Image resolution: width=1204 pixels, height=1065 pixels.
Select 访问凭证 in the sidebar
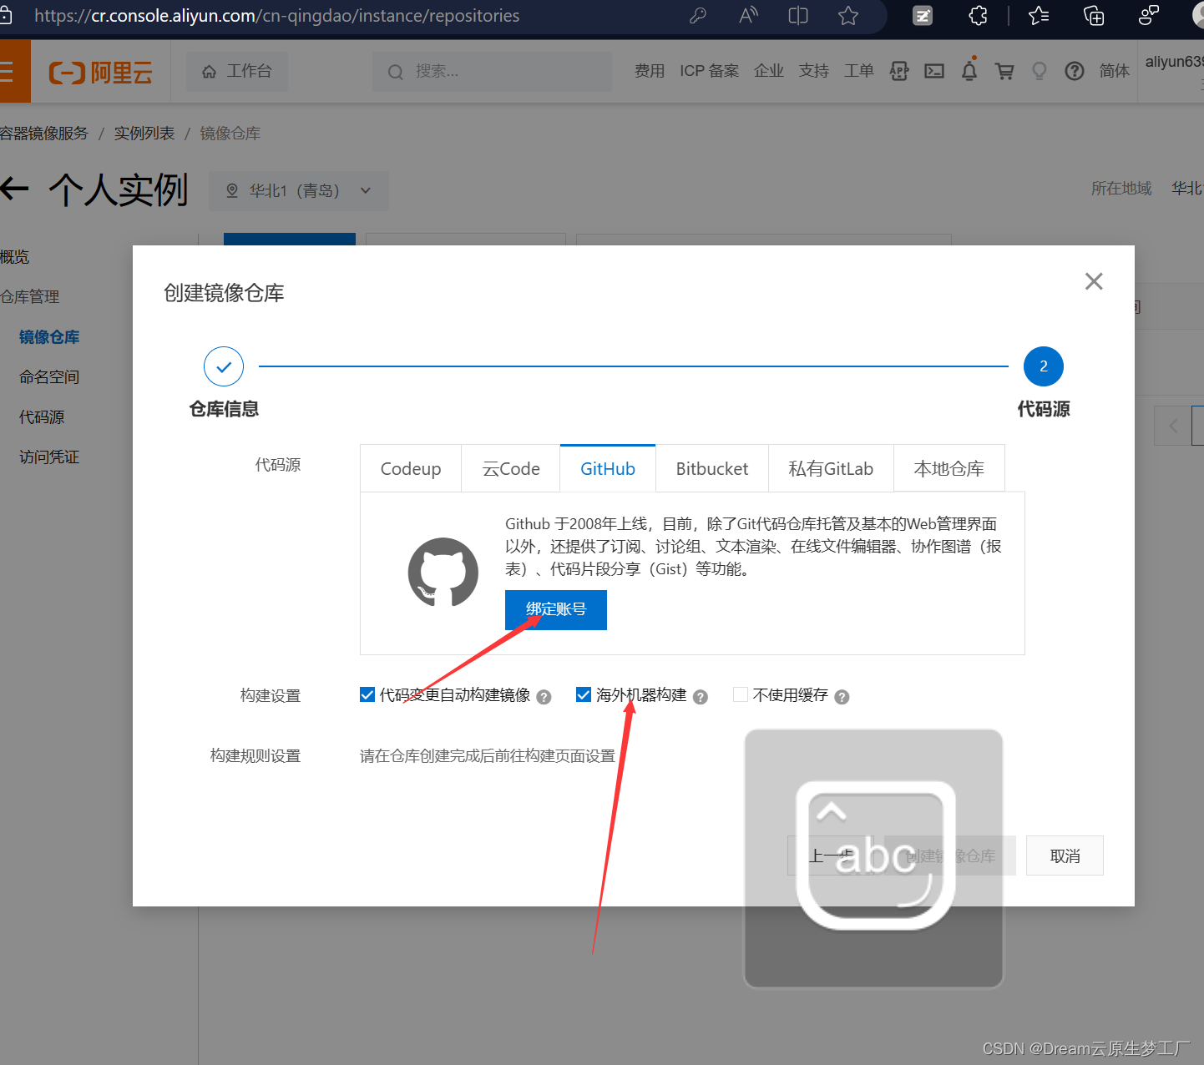[x=49, y=457]
